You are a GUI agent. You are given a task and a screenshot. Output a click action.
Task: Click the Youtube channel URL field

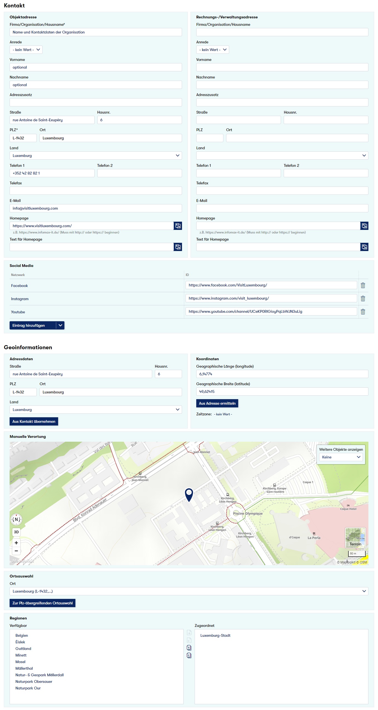(271, 311)
